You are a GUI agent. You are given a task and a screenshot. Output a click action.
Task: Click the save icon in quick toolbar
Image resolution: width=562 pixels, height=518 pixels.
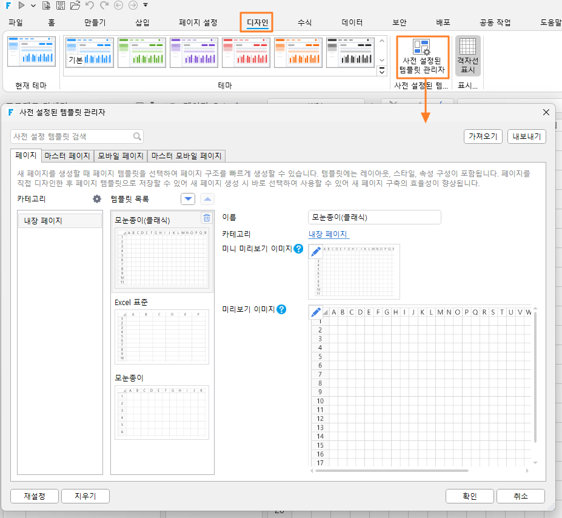tap(61, 5)
